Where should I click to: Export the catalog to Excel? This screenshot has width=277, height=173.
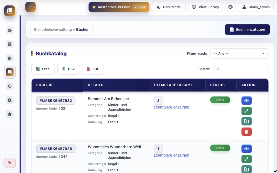(x=43, y=69)
